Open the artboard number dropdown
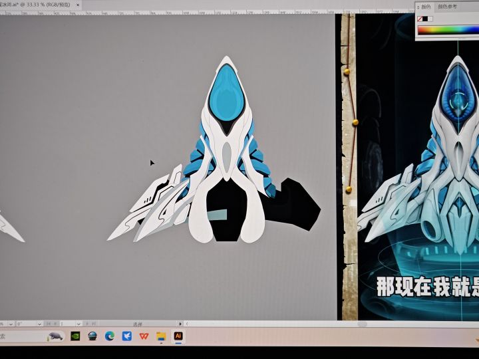 point(79,324)
